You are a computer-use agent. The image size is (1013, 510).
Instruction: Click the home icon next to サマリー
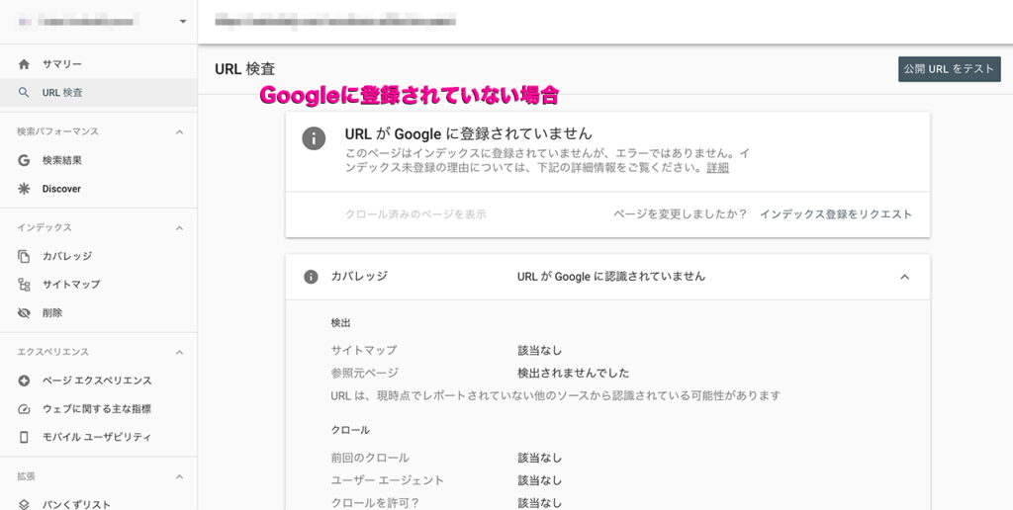pyautogui.click(x=24, y=64)
